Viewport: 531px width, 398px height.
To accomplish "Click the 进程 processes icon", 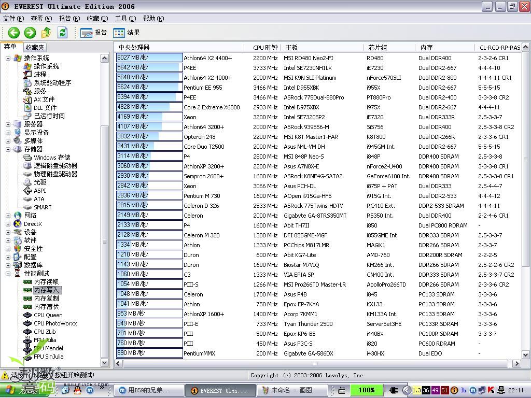I will [27, 75].
